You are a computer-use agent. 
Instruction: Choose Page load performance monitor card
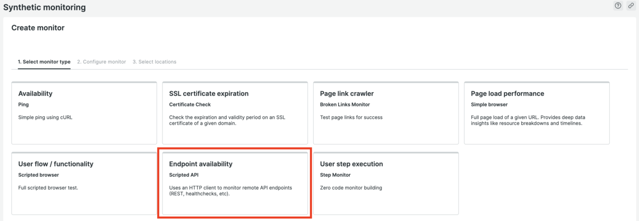click(537, 113)
